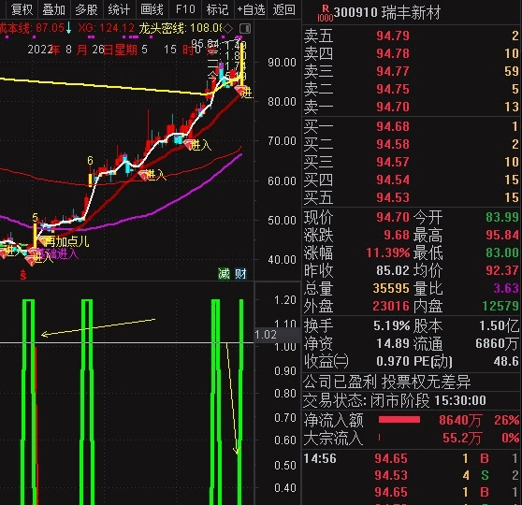Viewport: 522px width, 505px height.
Task: Add stock with +自选 button
Action: pyautogui.click(x=251, y=9)
